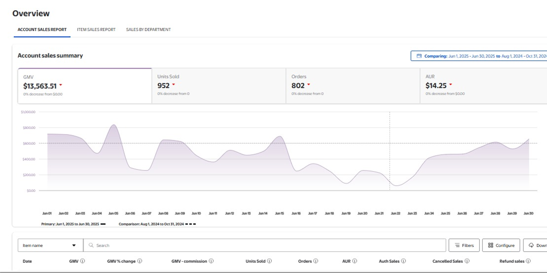
Task: Click the Filters lines icon
Action: pyautogui.click(x=457, y=245)
